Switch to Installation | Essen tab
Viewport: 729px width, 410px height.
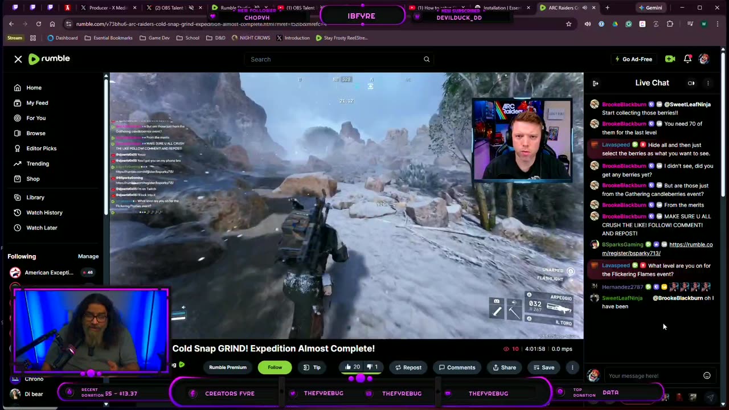click(502, 8)
